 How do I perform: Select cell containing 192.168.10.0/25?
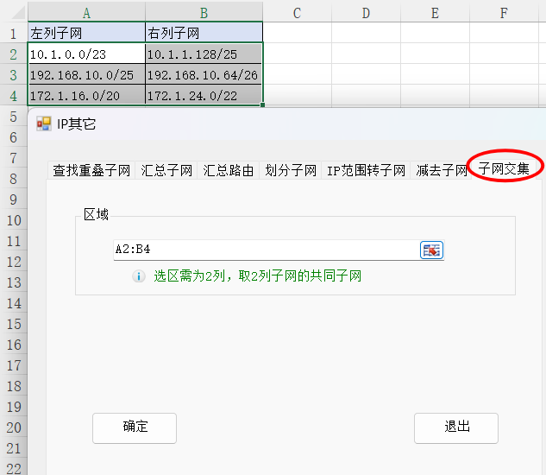pyautogui.click(x=86, y=74)
